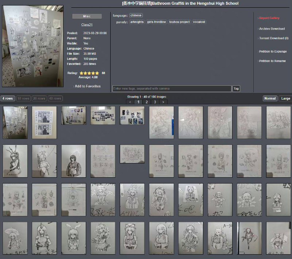This screenshot has height=259, width=292.
Task: Open second thumbnail in first row
Action: click(44, 123)
